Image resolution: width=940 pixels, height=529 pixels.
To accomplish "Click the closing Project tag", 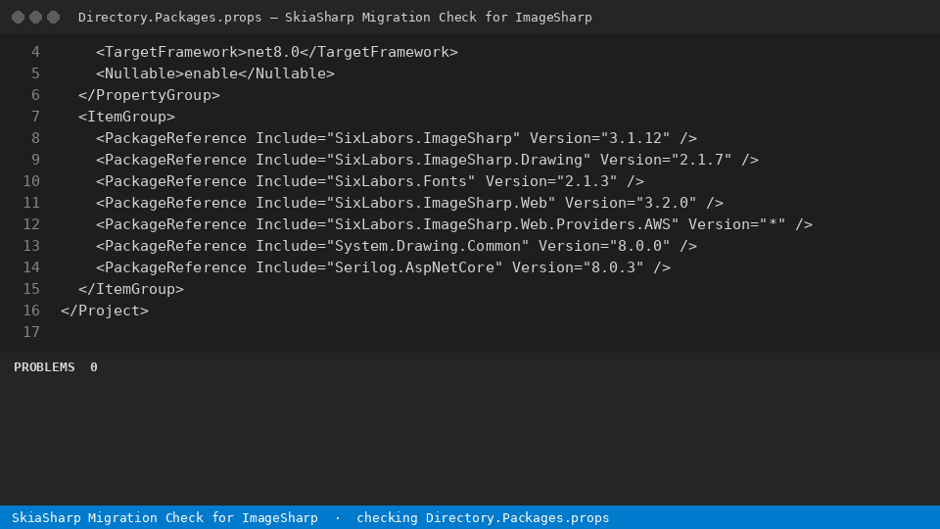I will pos(105,312).
